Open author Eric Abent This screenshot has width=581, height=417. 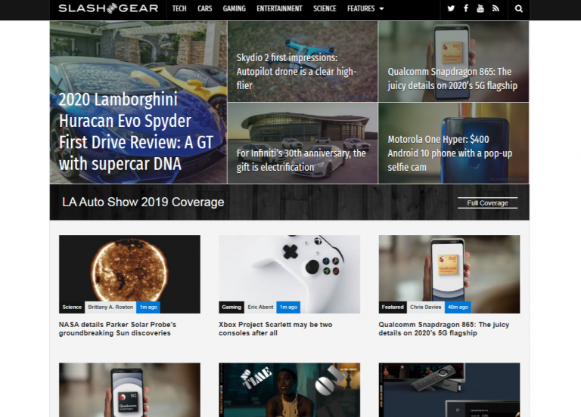pos(260,307)
